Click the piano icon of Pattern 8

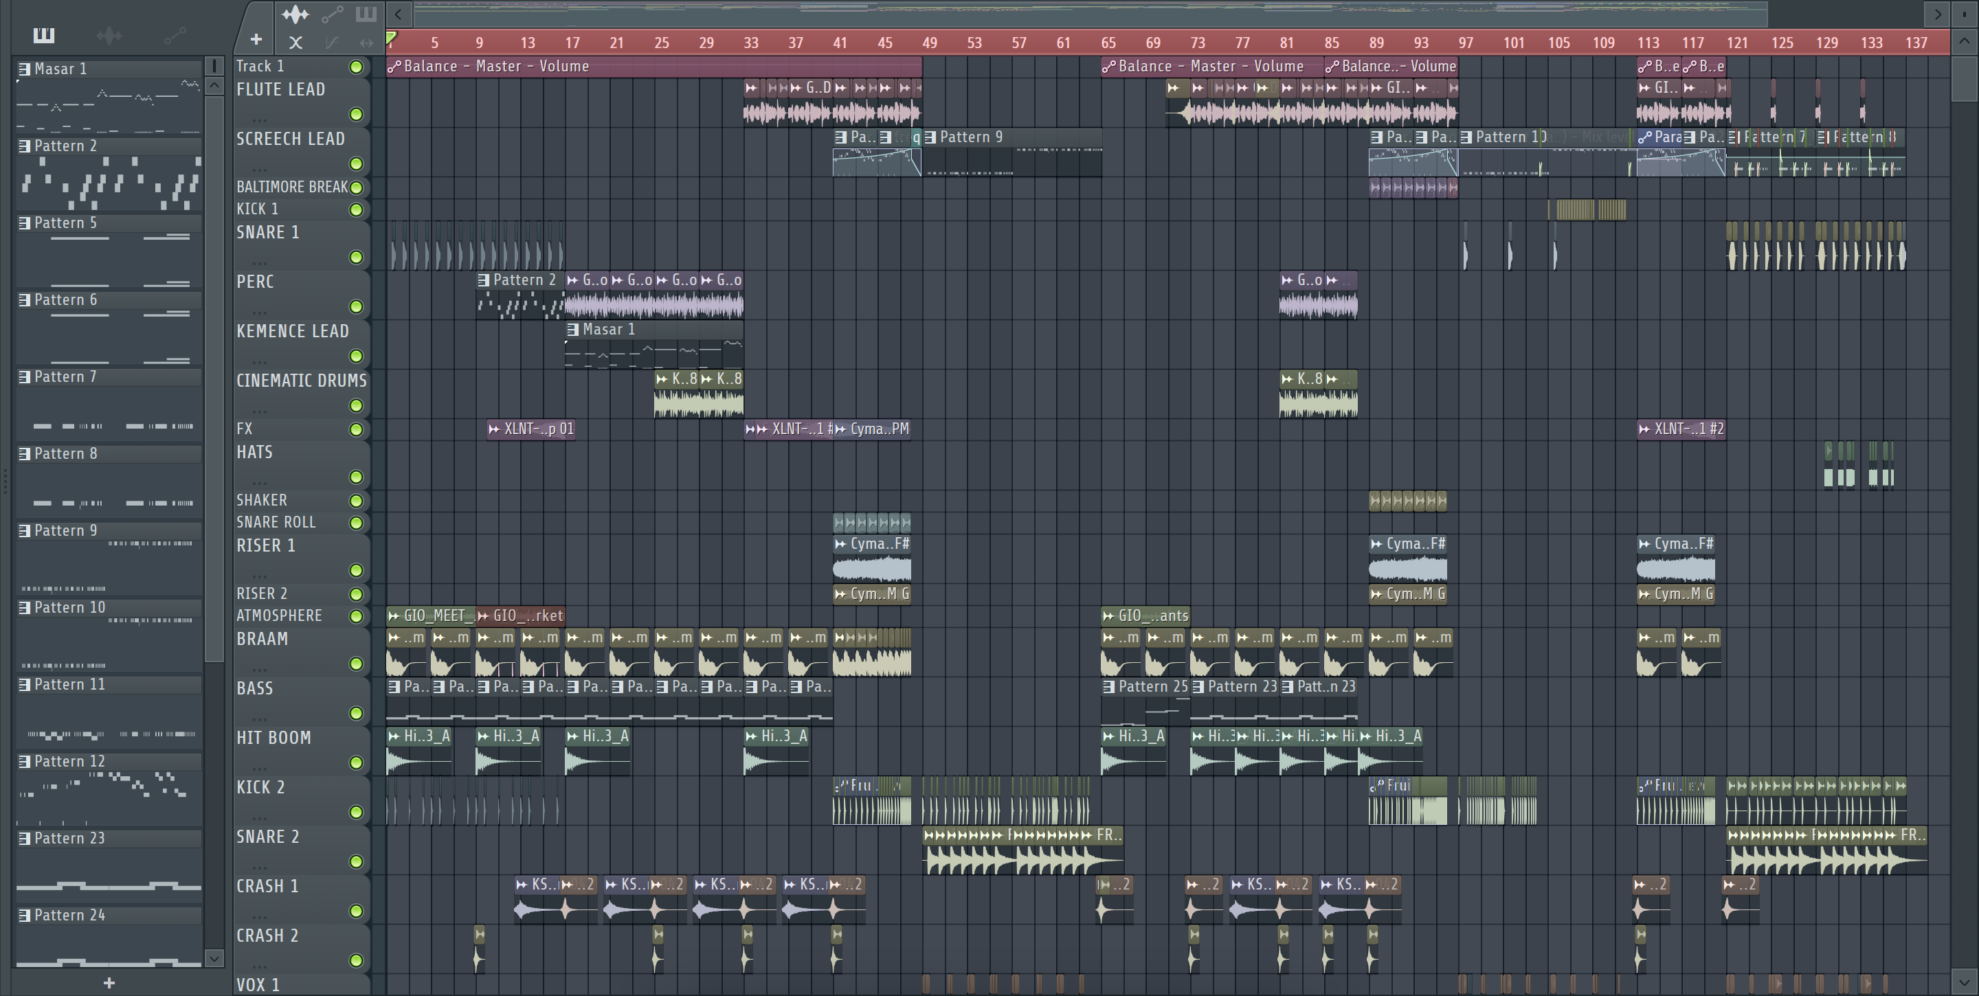pos(25,453)
